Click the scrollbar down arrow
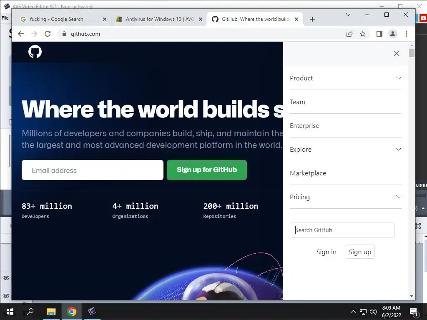 (412, 296)
